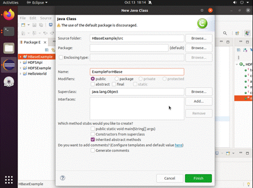This screenshot has height=188, width=253.
Task: Click the Java perspective icon
Action: pos(247,33)
